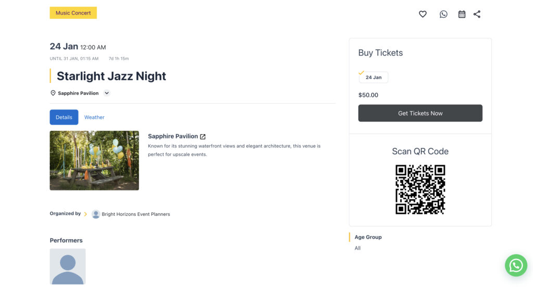Click the Music Concert category tag
The height and width of the screenshot is (287, 533).
73,13
